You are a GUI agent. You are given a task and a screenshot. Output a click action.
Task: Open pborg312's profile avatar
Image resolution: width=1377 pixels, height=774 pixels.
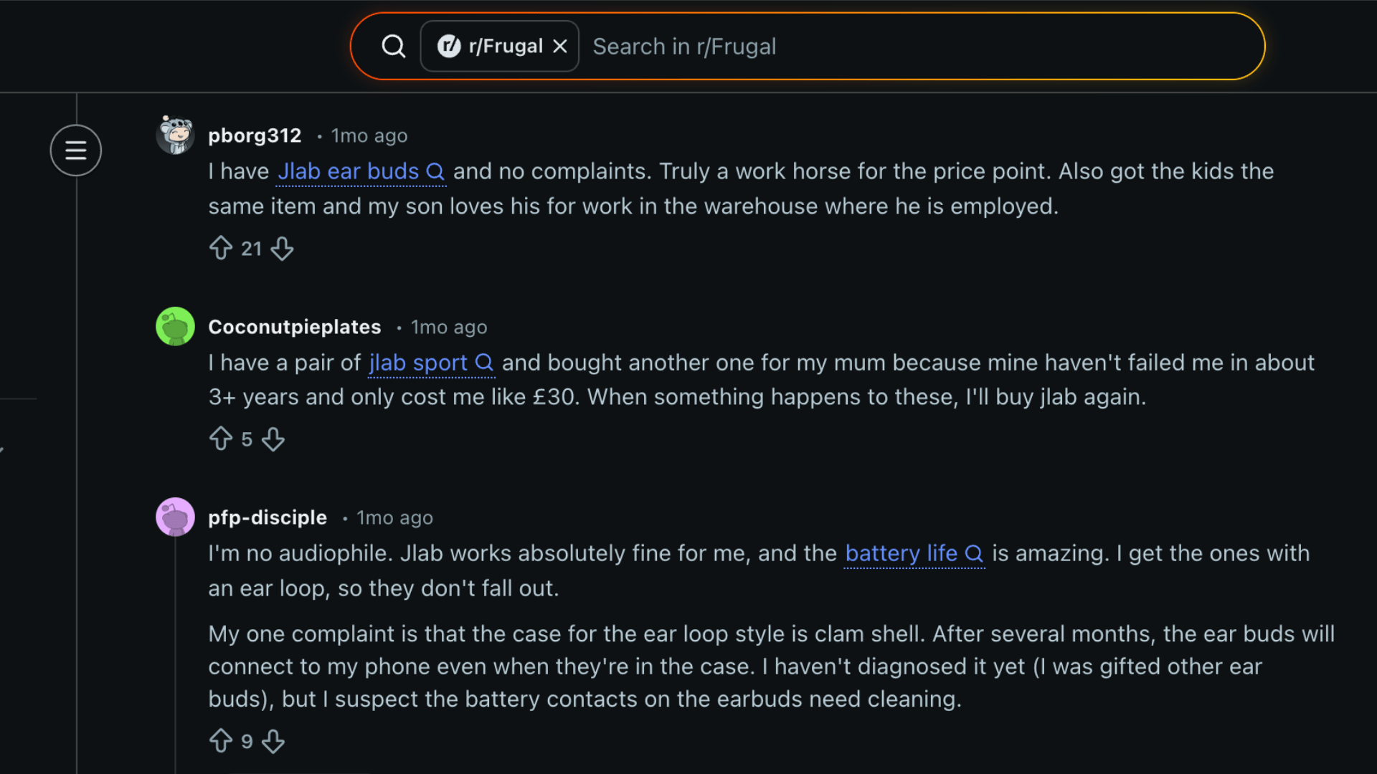[x=175, y=135]
